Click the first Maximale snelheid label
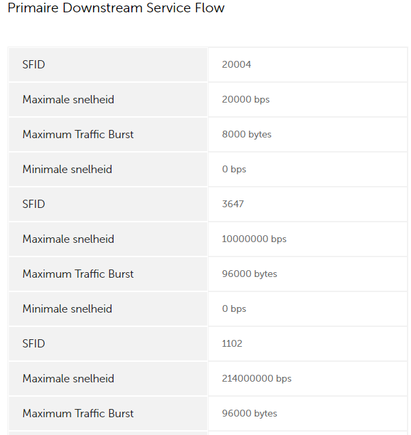Screen dimensions: 411x435 coord(68,100)
